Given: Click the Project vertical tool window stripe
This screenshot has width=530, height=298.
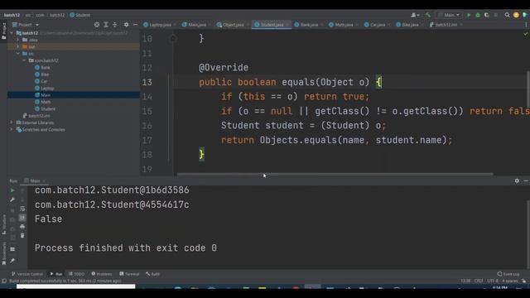Looking at the screenshot, I should tap(3, 31).
